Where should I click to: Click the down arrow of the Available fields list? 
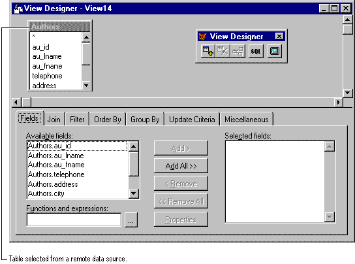pos(134,193)
